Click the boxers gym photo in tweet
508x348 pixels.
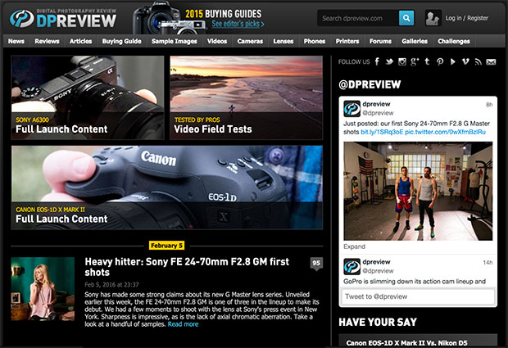pos(418,191)
